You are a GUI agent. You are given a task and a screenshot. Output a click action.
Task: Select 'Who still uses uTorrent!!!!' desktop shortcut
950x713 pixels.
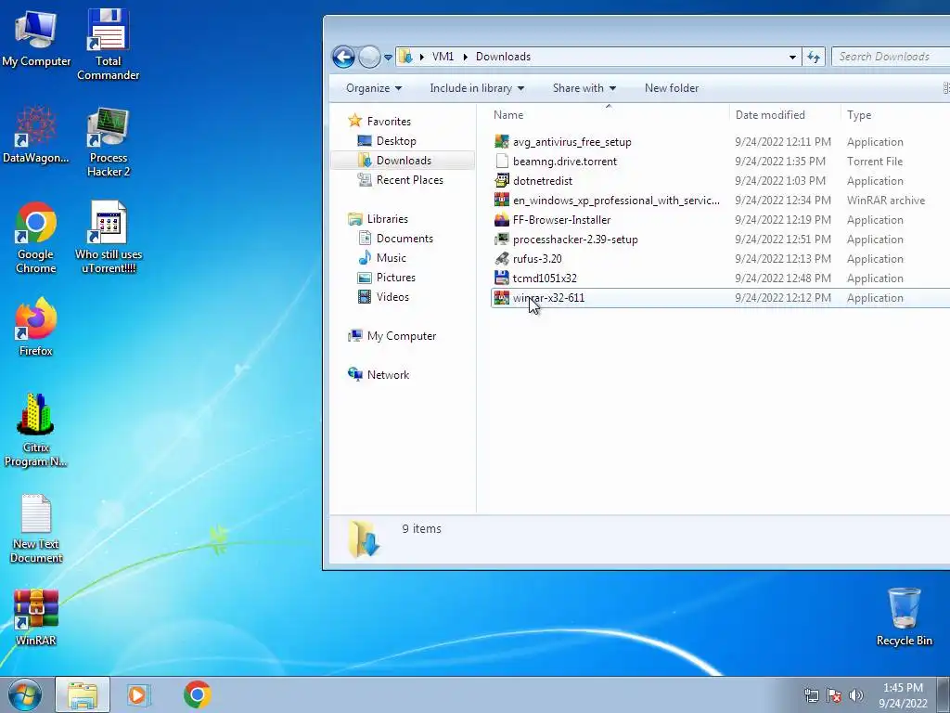tap(109, 238)
